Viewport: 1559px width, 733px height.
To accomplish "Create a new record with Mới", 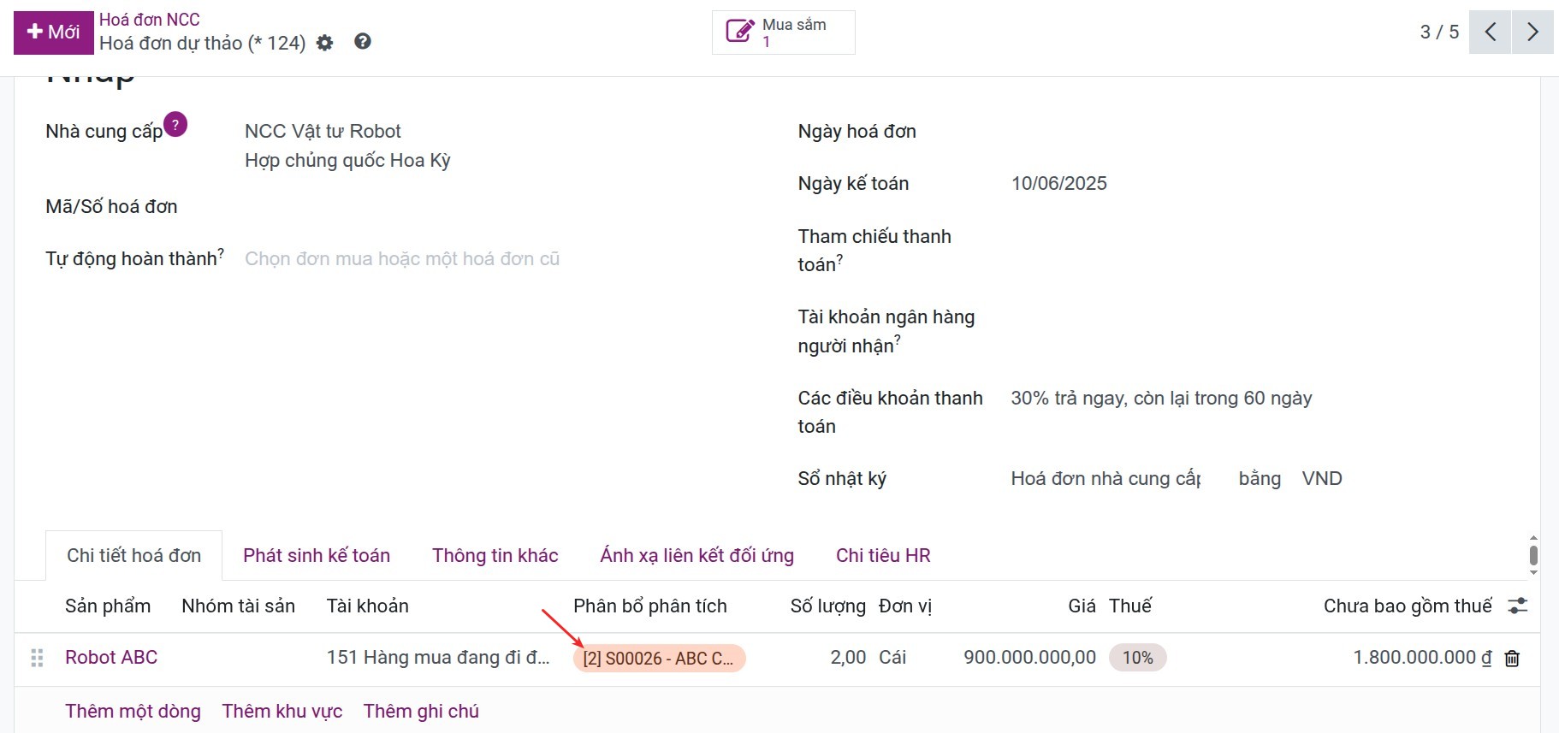I will (x=54, y=33).
